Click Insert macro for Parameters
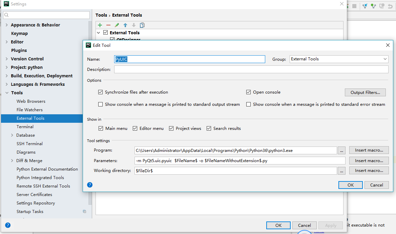Image resolution: width=396 pixels, height=234 pixels. tap(369, 160)
